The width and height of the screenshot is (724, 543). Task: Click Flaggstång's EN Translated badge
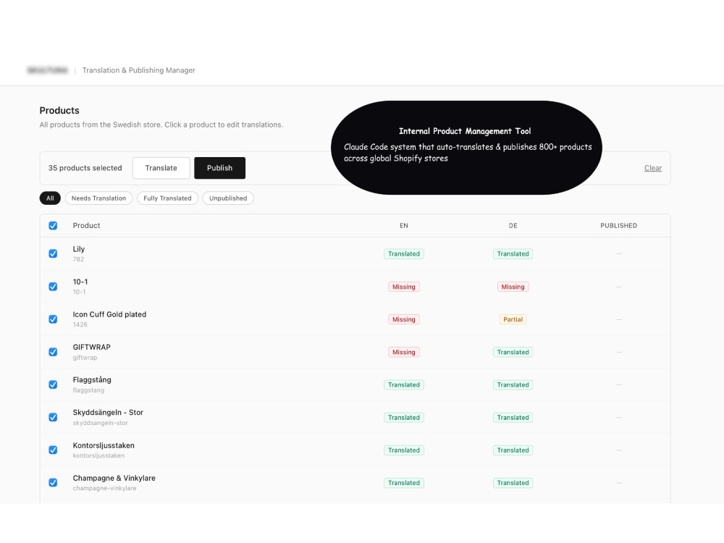click(404, 384)
